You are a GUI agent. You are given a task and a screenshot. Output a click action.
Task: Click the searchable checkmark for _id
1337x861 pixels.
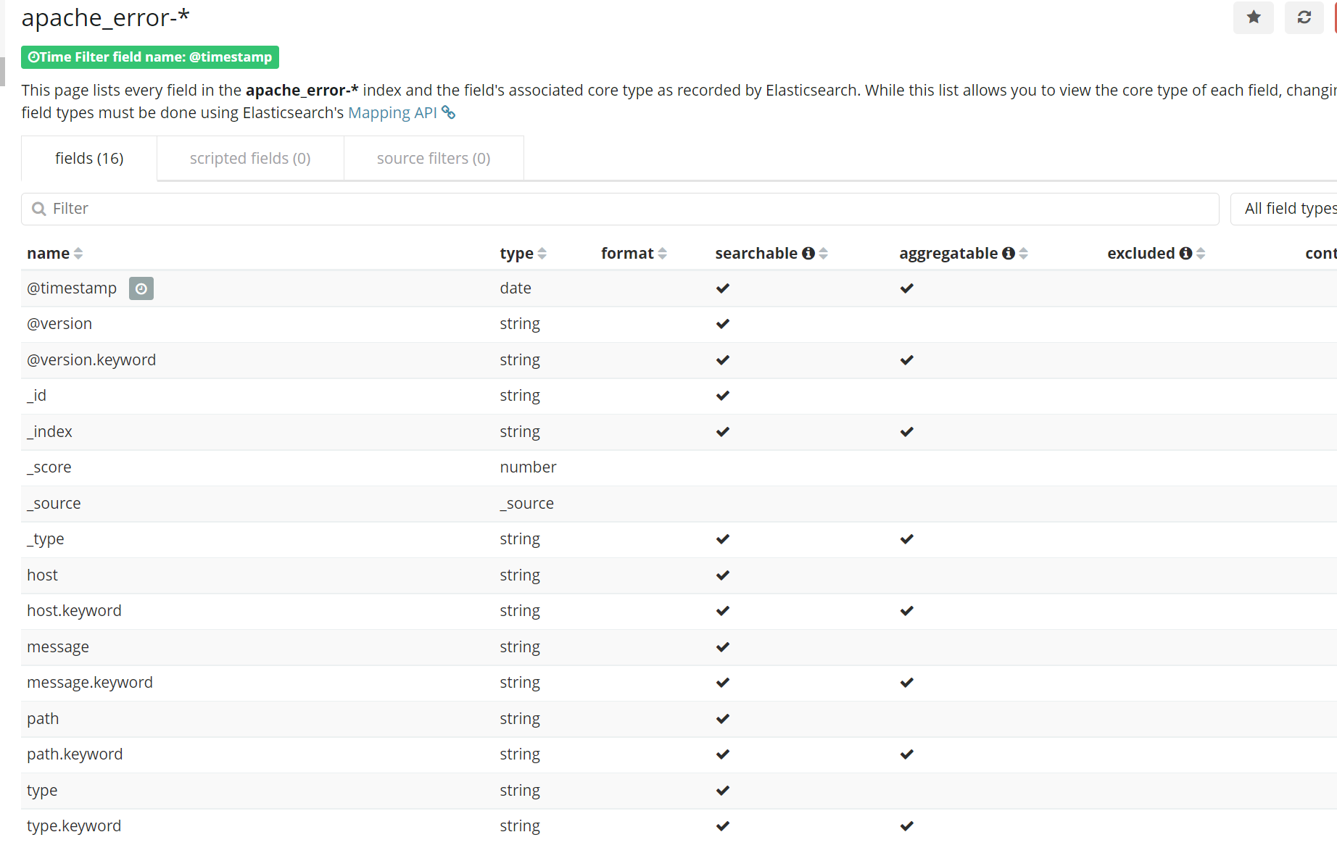coord(723,396)
